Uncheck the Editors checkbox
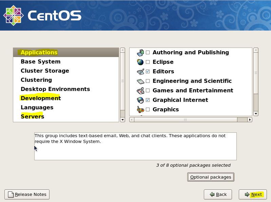 click(148, 71)
